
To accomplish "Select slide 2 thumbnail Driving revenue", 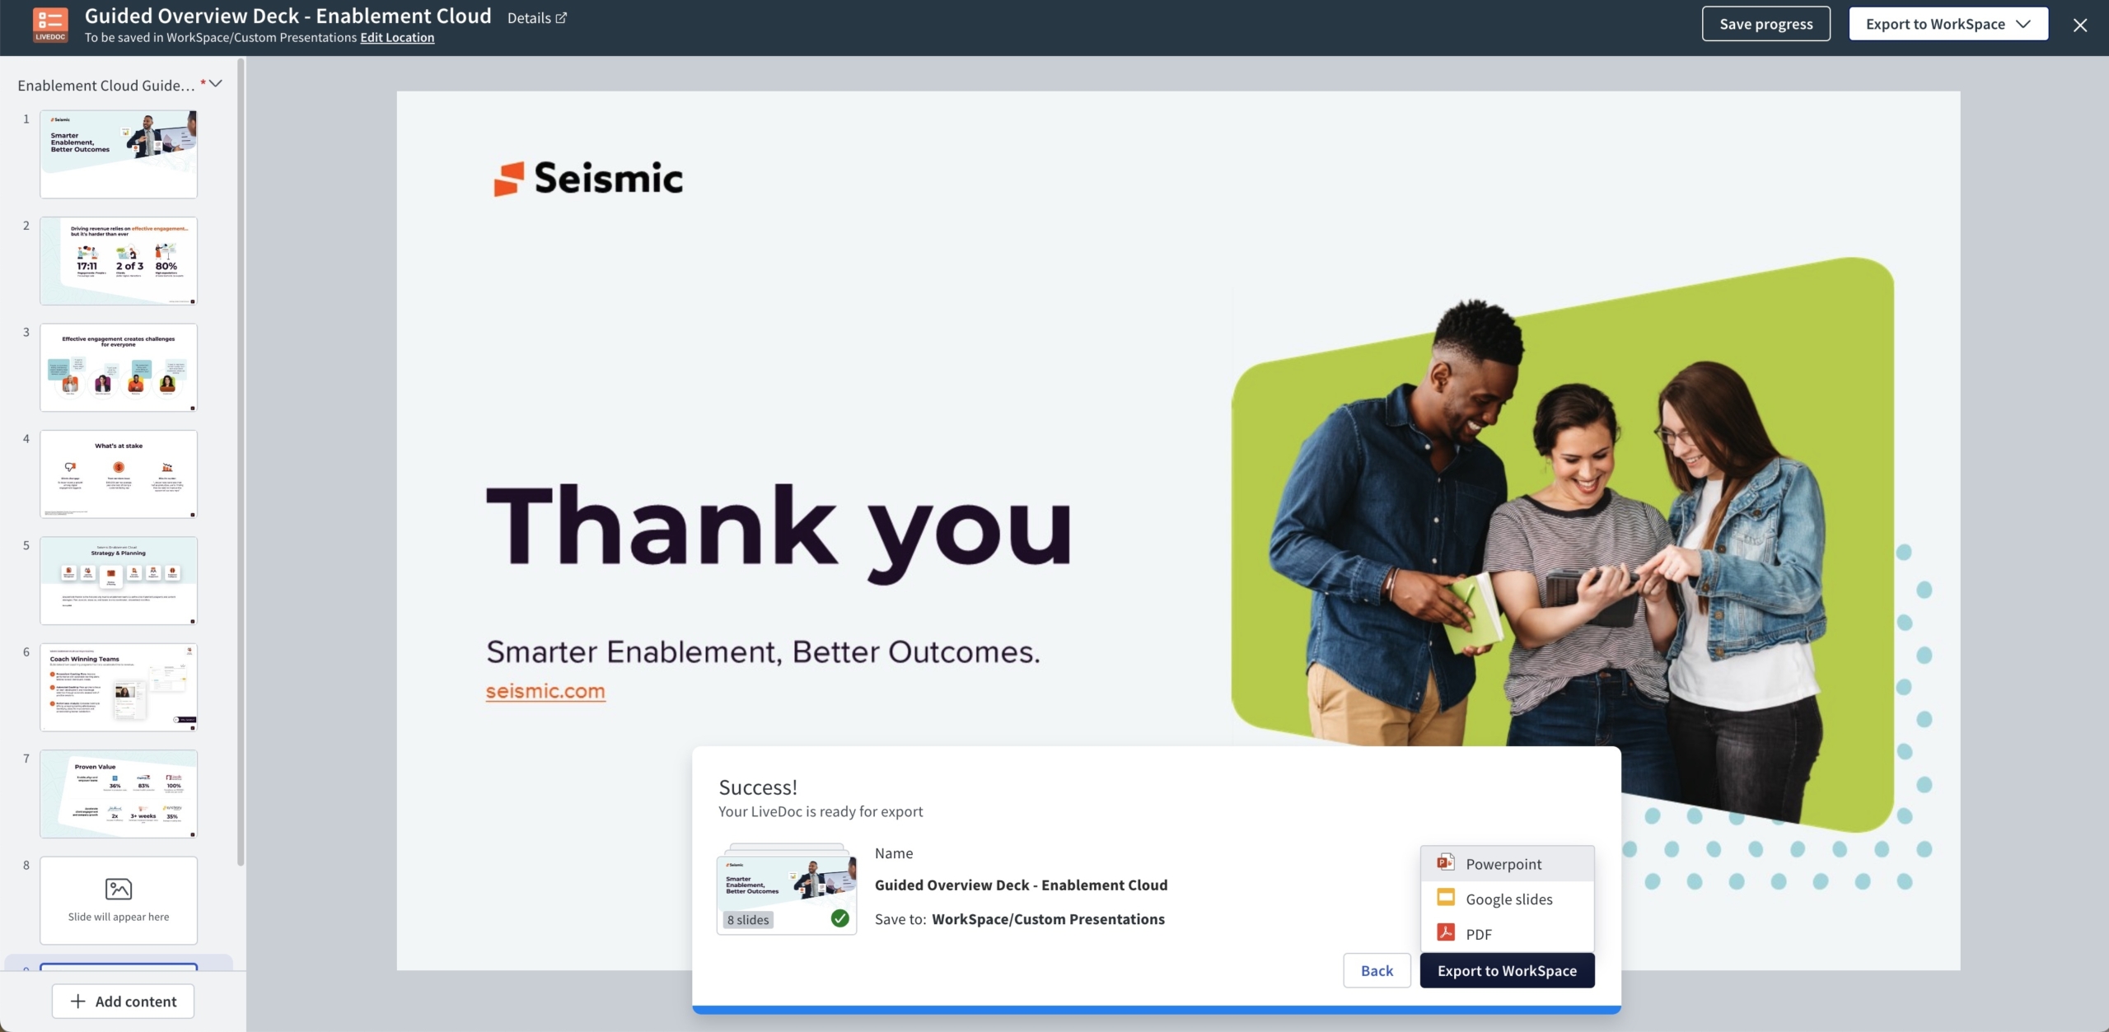I will [119, 261].
